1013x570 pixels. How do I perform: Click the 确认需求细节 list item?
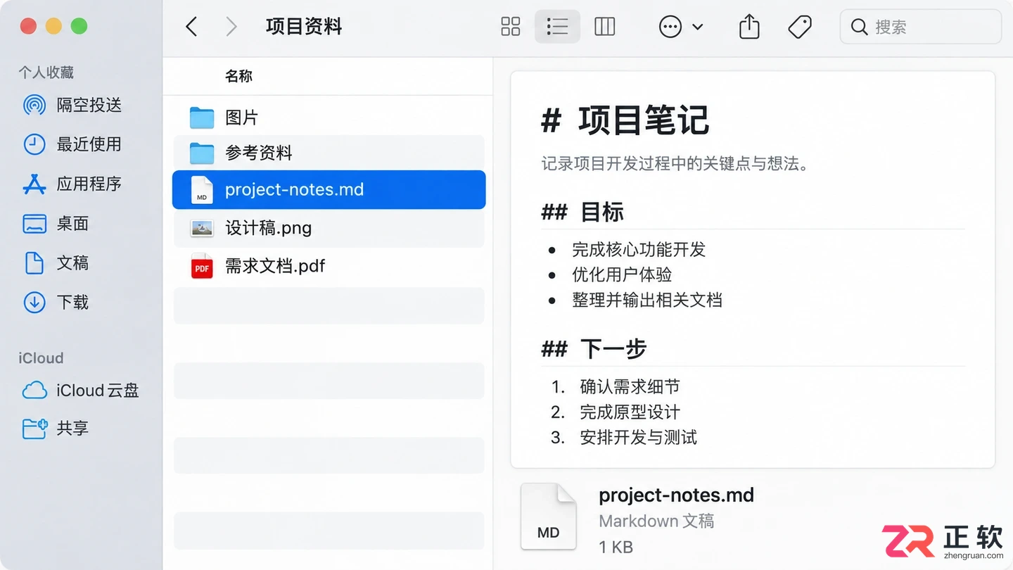[630, 386]
